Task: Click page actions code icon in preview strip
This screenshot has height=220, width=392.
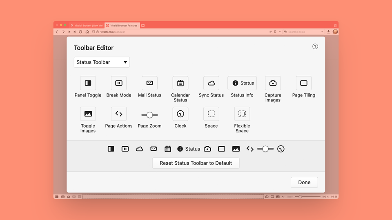Action: coord(250,149)
